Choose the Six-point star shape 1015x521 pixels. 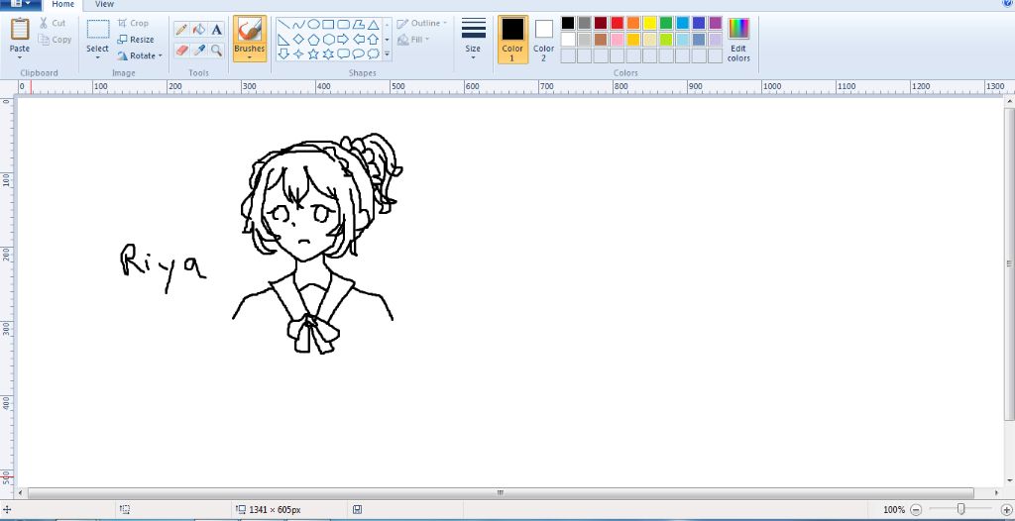328,53
